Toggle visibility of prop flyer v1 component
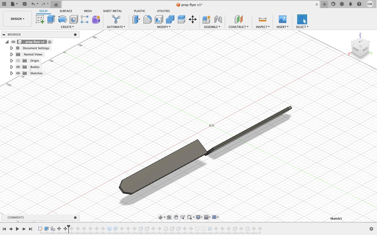 pos(13,42)
